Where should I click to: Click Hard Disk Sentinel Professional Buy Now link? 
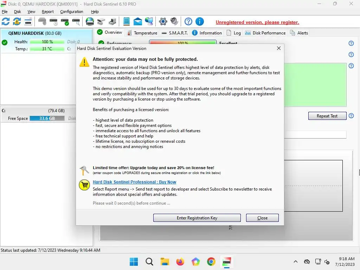coord(135,182)
